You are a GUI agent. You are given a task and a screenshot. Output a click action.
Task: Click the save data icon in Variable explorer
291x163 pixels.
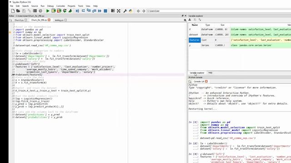tap(195, 19)
